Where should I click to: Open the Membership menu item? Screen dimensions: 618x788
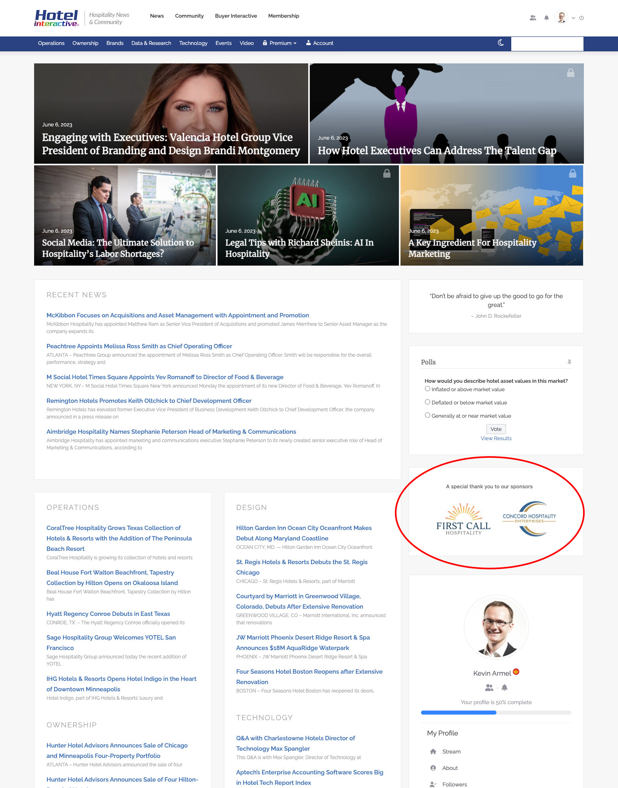coord(284,16)
